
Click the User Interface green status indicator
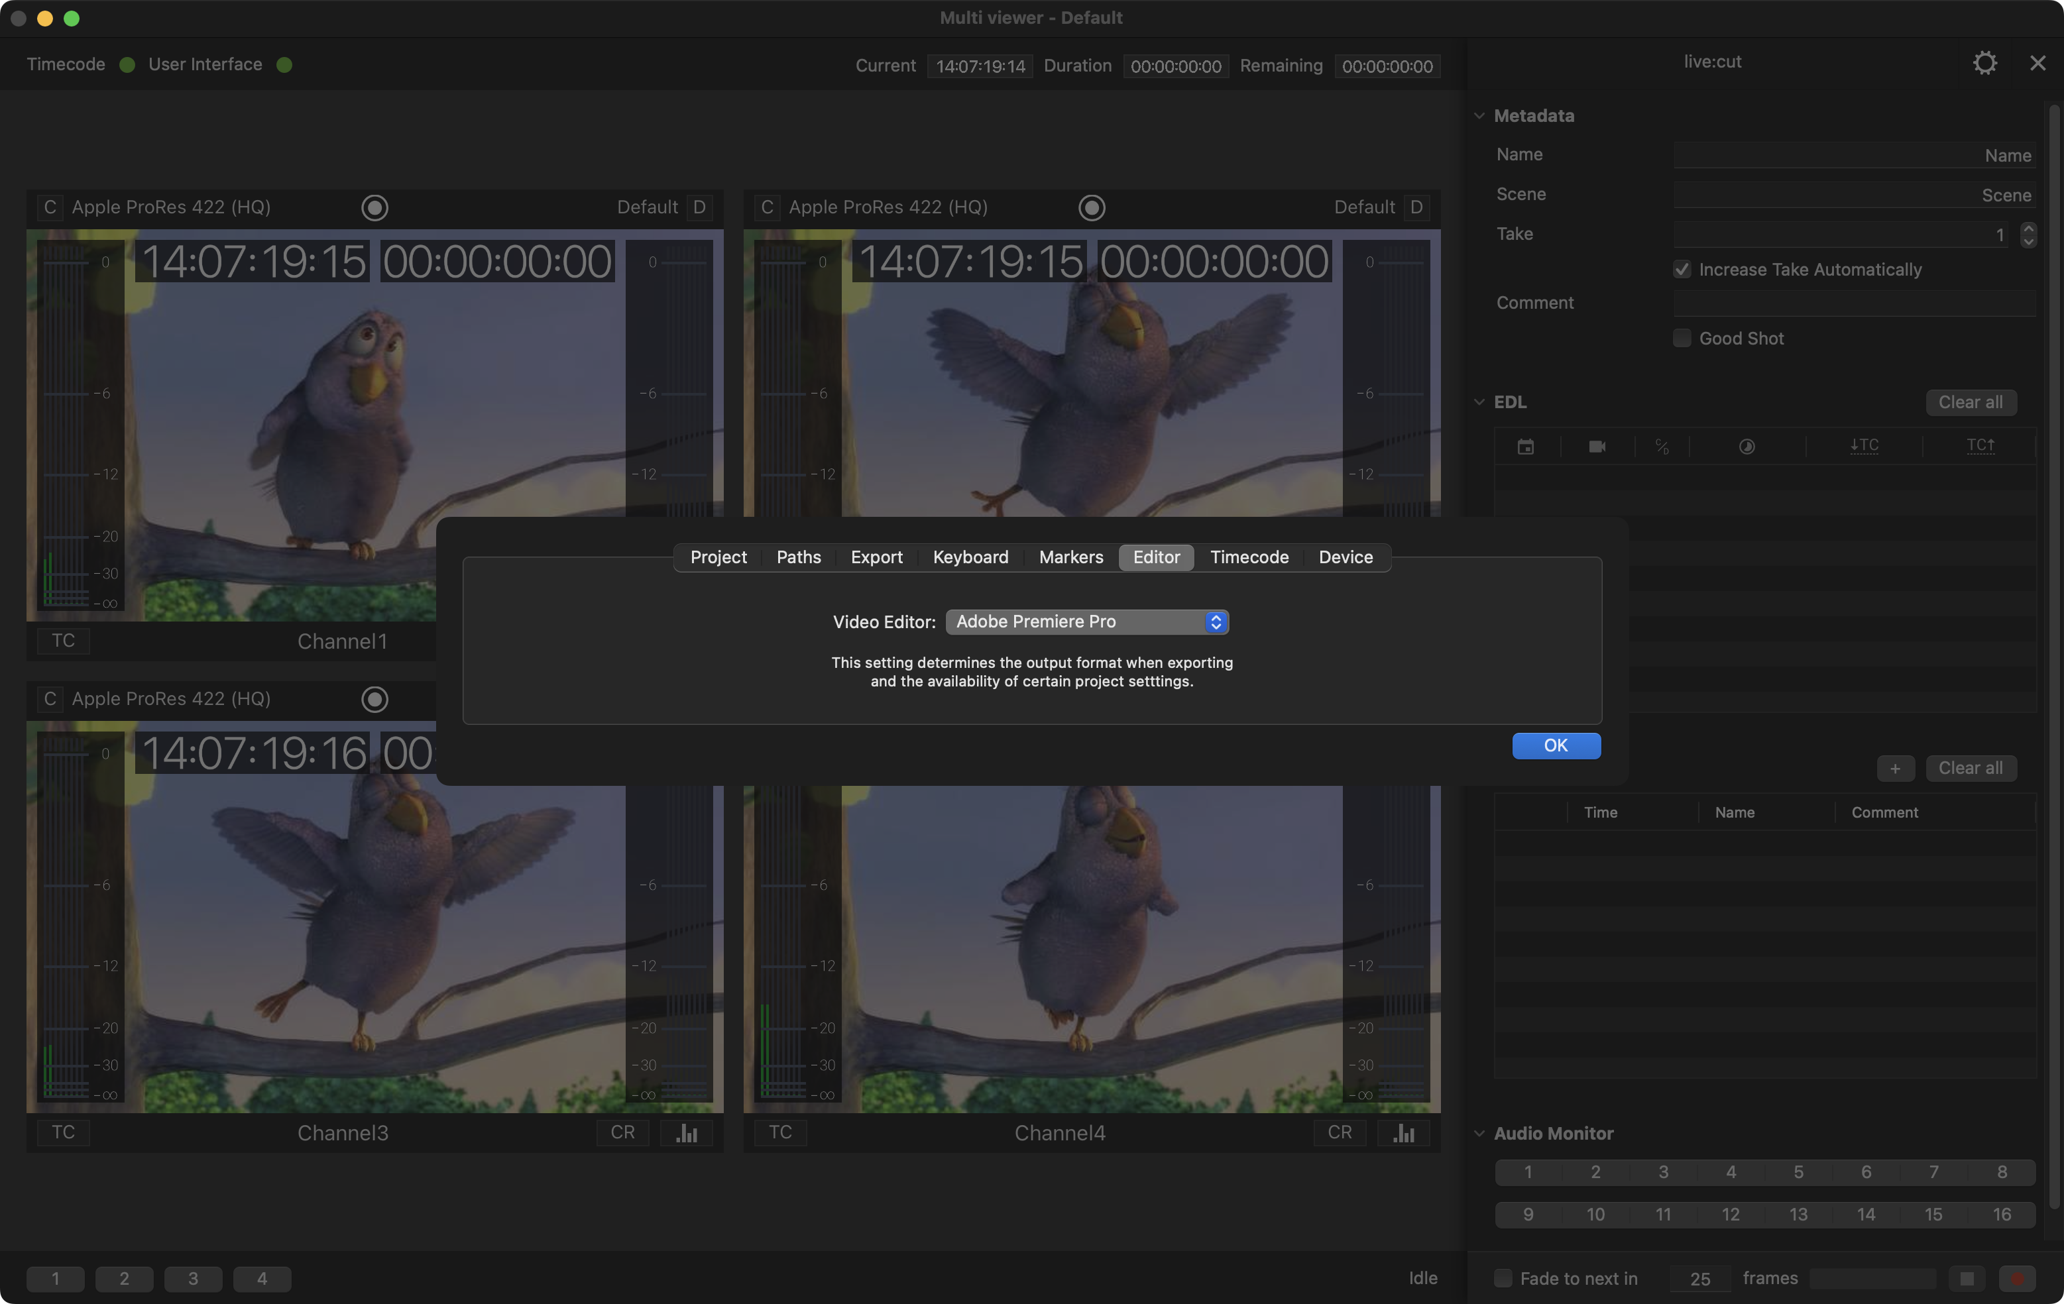284,65
